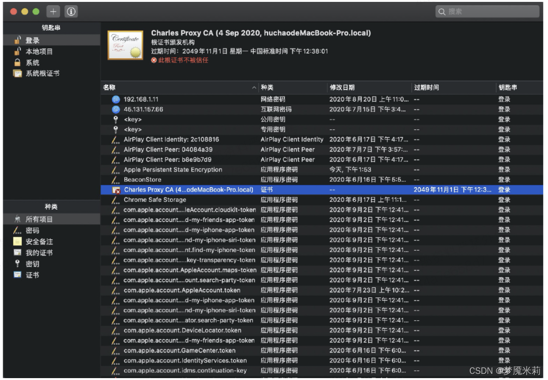Click the pencil icon beside com.apple.account.GameCenter.token

[115, 351]
